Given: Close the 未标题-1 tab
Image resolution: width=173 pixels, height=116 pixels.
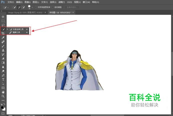Looking at the screenshot, I should (x=73, y=12).
